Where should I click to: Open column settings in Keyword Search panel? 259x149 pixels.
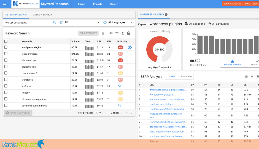pyautogui.click(x=111, y=33)
